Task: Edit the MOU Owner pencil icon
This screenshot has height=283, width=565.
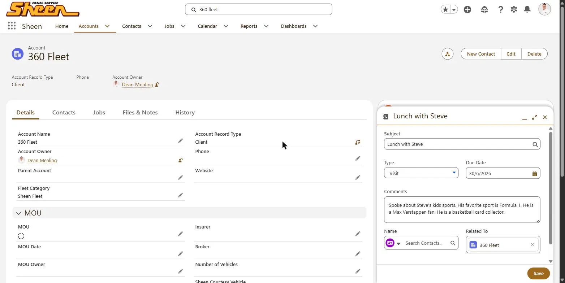Action: pyautogui.click(x=180, y=271)
